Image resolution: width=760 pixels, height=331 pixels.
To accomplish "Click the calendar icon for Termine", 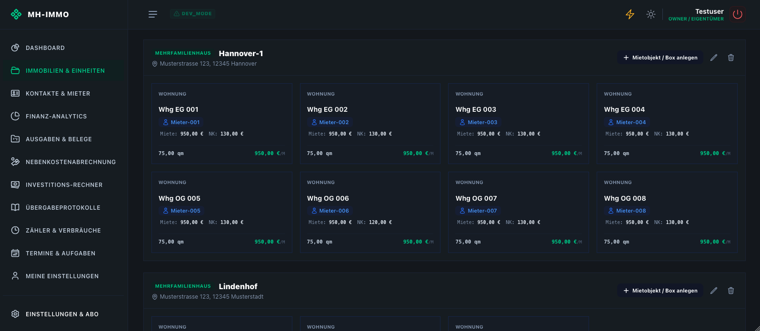I will 15,253.
